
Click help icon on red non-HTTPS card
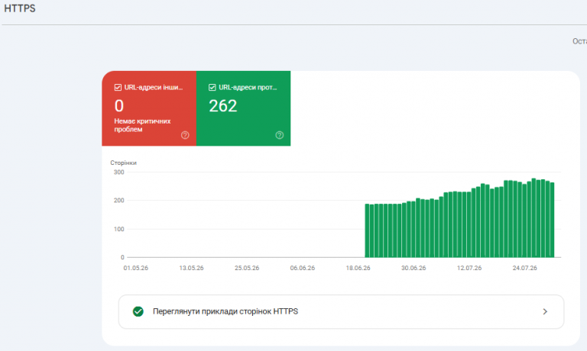(x=185, y=135)
